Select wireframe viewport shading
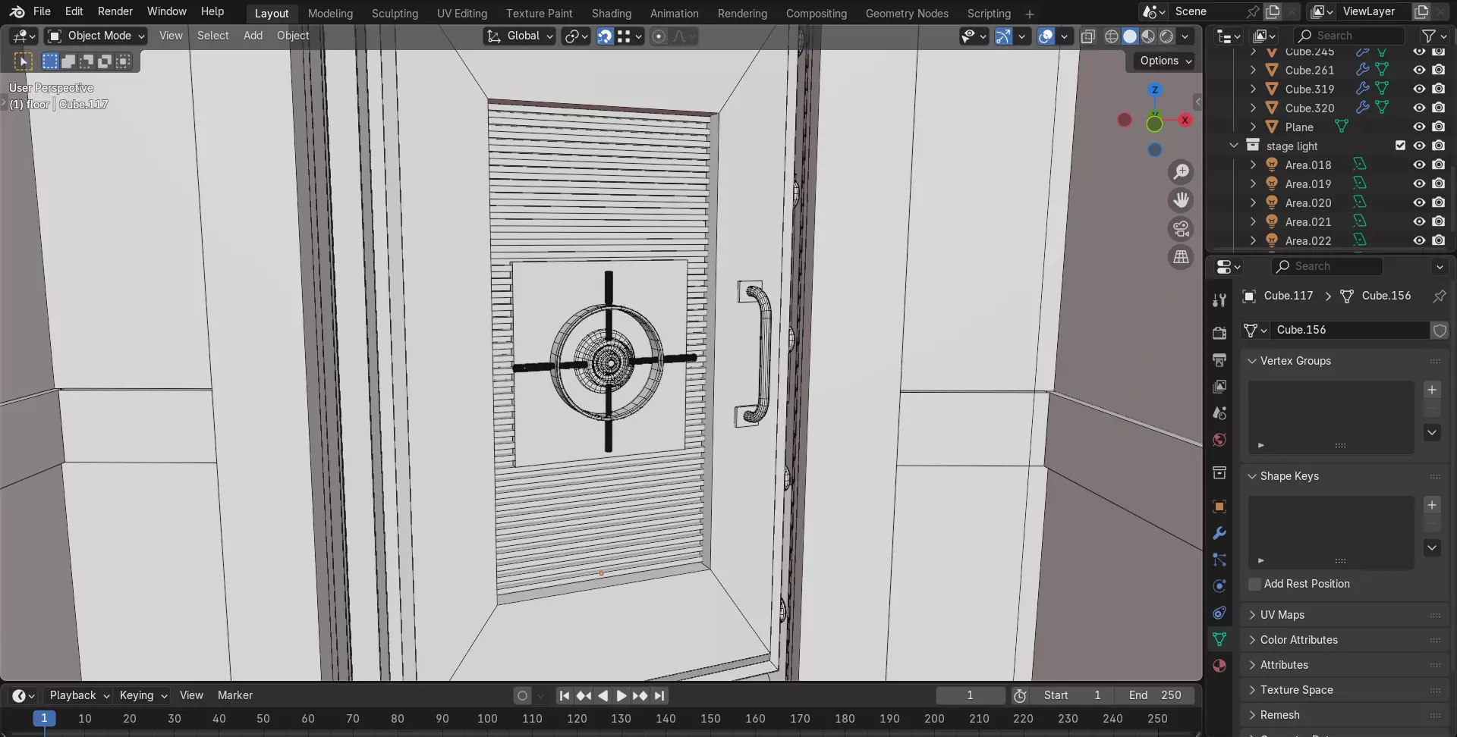The image size is (1457, 737). click(x=1112, y=36)
